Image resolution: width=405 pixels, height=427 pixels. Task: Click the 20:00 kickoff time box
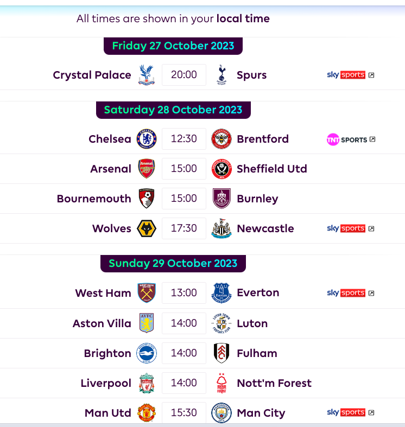184,75
